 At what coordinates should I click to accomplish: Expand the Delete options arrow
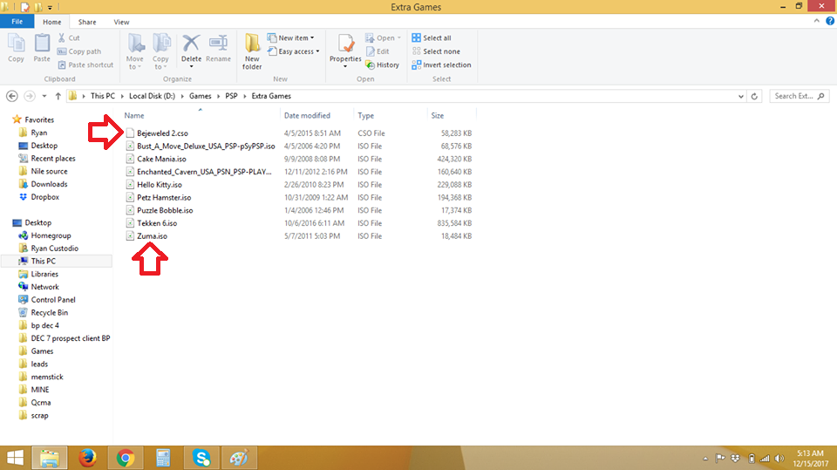click(191, 66)
